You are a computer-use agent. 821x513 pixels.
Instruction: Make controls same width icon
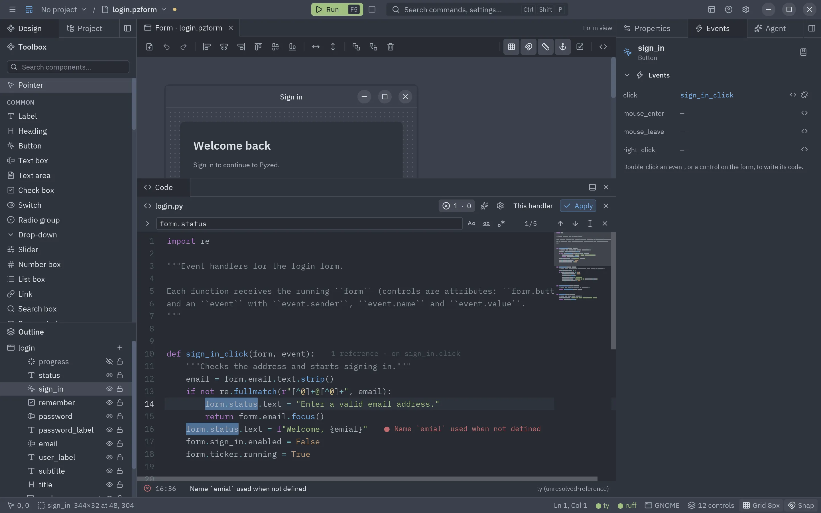pyautogui.click(x=316, y=47)
